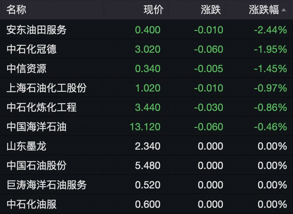The height and width of the screenshot is (214, 293).
Task: Click the -1.95% percentage cell
Action: click(x=271, y=49)
